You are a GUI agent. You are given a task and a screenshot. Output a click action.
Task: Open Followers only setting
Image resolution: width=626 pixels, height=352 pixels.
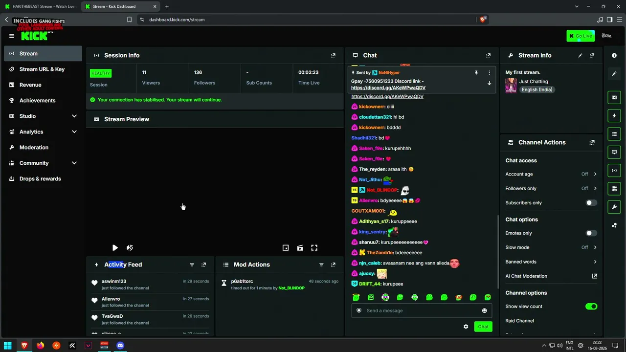[x=551, y=188]
